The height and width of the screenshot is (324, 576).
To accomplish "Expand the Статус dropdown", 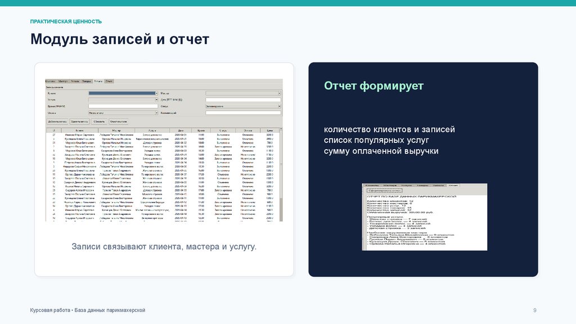I will pos(243,106).
